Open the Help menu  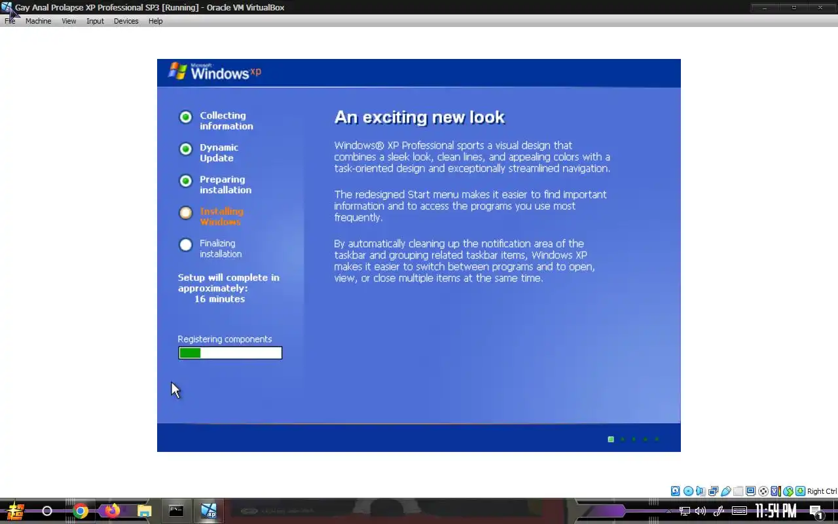tap(155, 21)
